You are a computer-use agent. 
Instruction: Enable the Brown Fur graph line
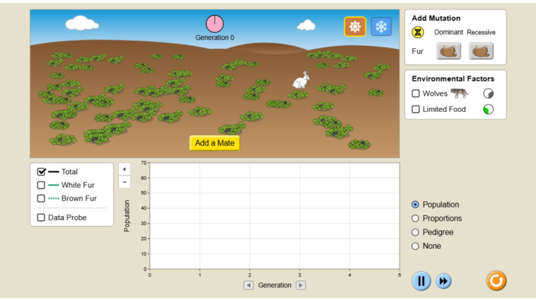click(41, 199)
